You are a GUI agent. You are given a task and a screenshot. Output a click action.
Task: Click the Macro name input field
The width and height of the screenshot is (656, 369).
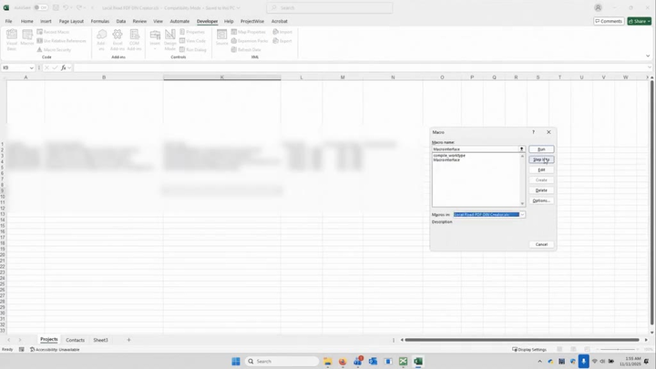pyautogui.click(x=476, y=149)
